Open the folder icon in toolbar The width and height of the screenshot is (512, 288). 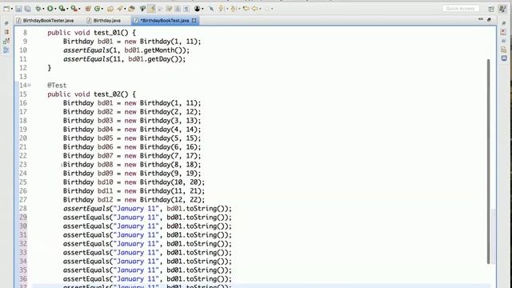pos(131,9)
